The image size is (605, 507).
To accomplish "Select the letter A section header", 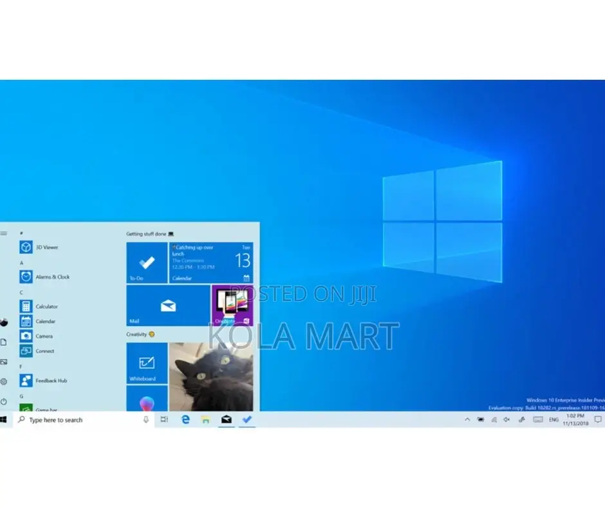I will point(22,263).
